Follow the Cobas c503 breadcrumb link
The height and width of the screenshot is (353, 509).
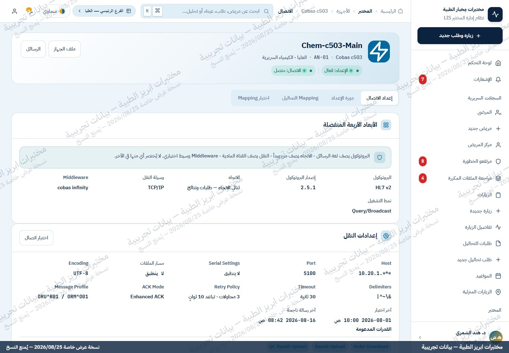click(x=315, y=11)
